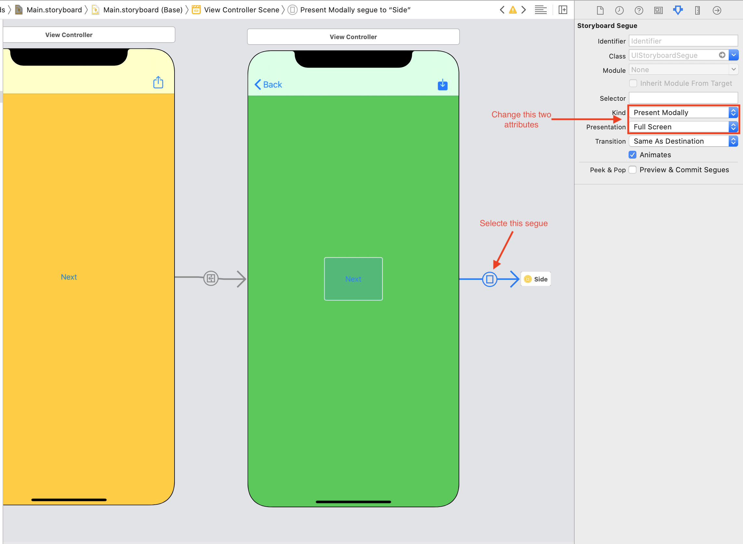Click the Back button on green controller
The height and width of the screenshot is (544, 743).
268,85
